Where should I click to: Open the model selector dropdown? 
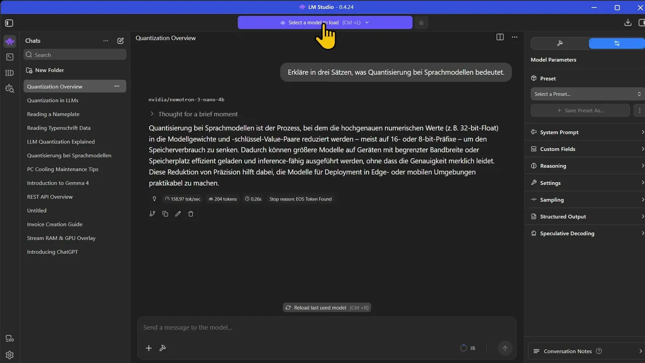click(325, 23)
